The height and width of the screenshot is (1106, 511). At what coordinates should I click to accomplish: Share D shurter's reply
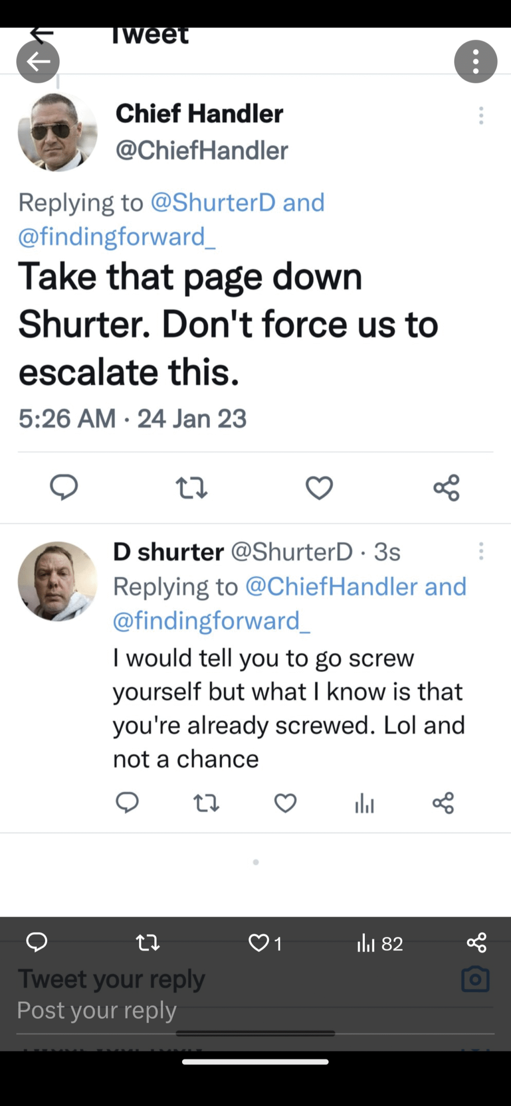(x=443, y=803)
